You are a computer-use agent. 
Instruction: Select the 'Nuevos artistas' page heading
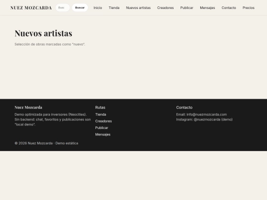click(x=44, y=33)
